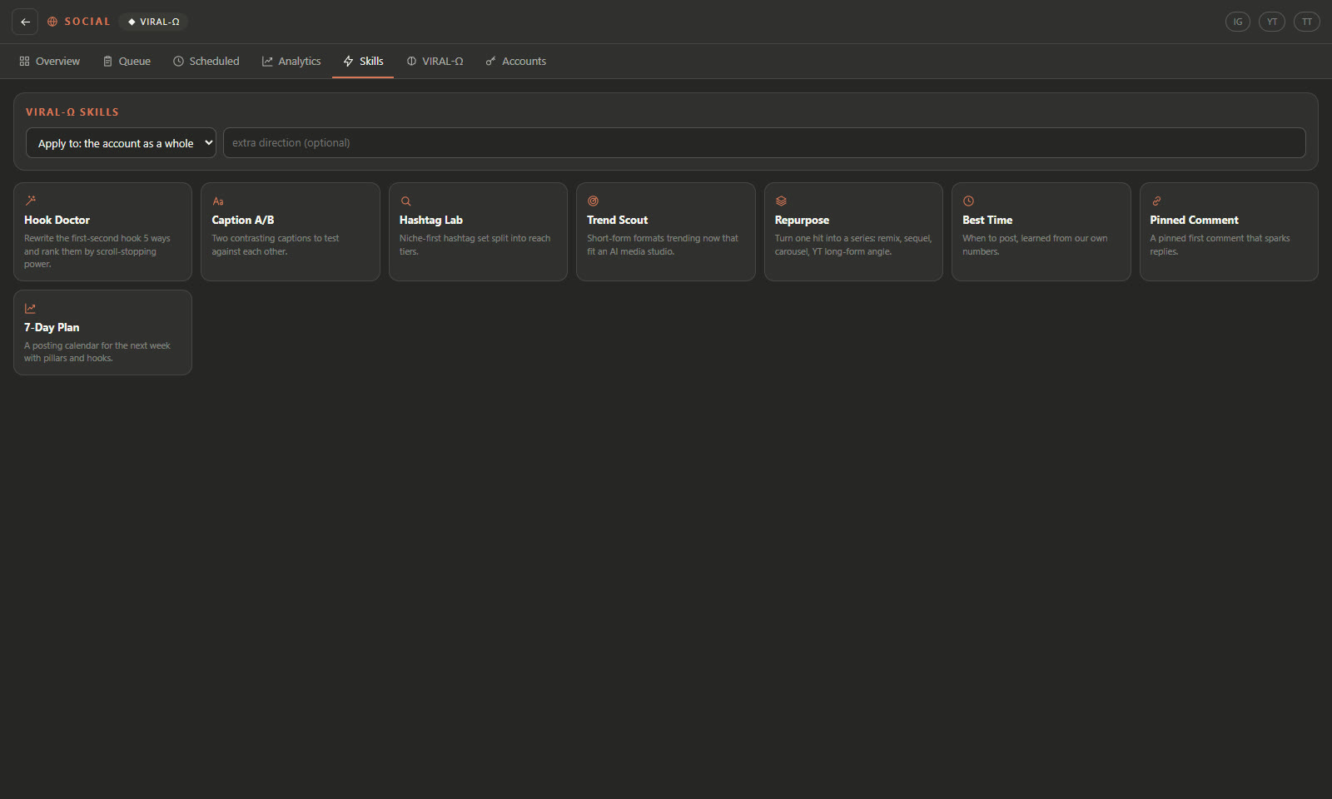Click the 7-Day Plan chart icon
This screenshot has width=1332, height=799.
click(x=31, y=308)
